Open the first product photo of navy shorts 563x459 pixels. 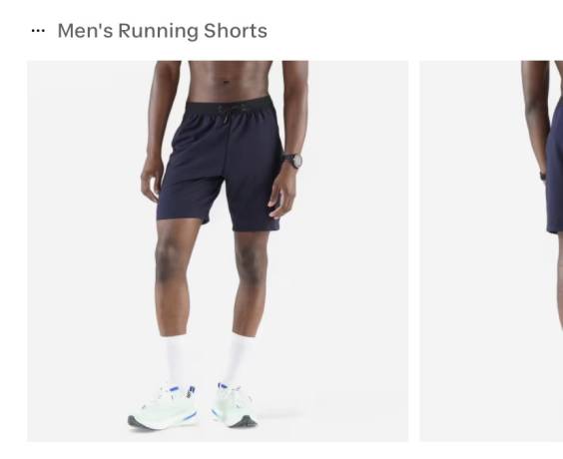(218, 250)
